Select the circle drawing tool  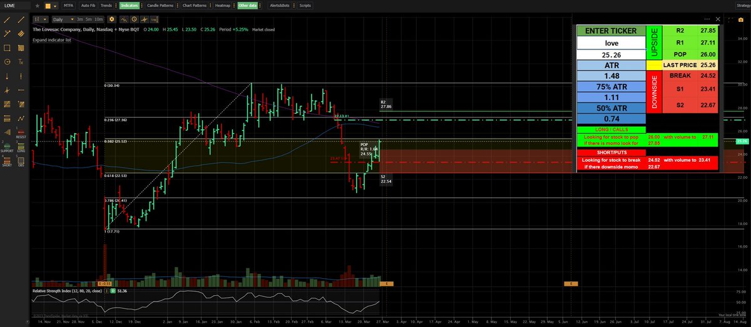pos(7,61)
